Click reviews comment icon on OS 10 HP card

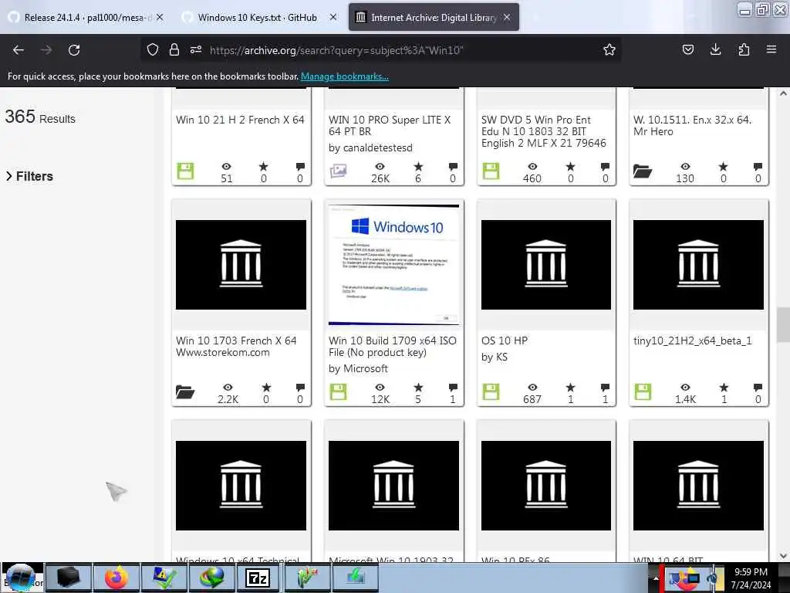tap(605, 388)
